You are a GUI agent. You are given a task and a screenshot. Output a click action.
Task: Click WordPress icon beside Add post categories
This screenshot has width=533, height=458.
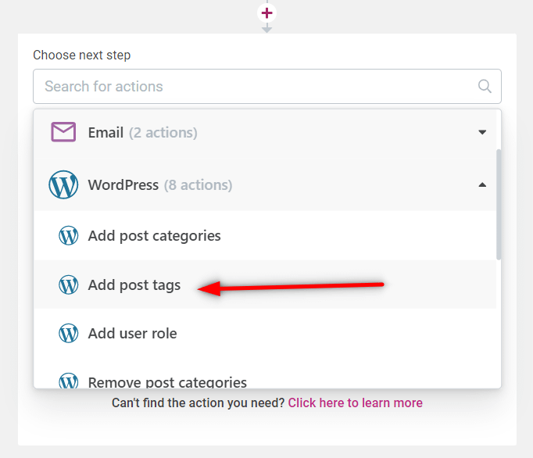68,235
